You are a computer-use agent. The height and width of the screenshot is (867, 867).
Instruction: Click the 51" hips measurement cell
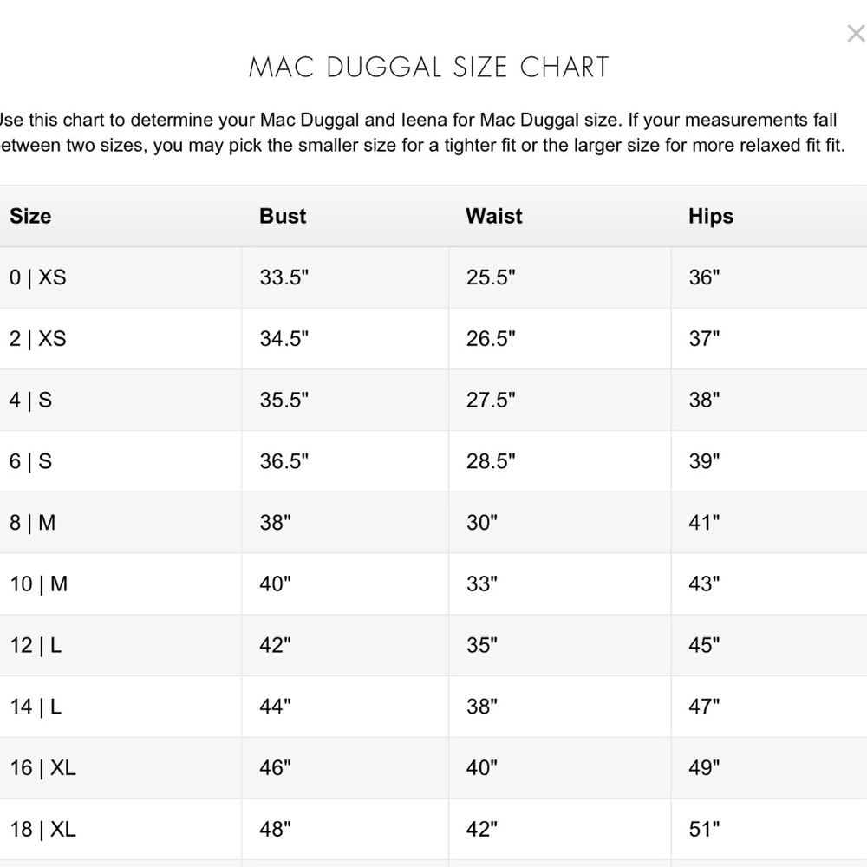(704, 830)
